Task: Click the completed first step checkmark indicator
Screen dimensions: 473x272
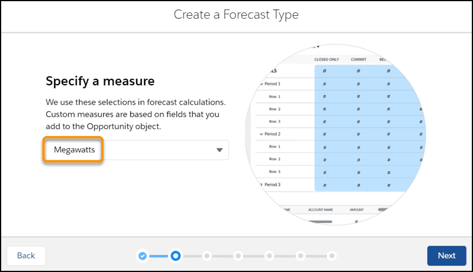Action: tap(142, 256)
